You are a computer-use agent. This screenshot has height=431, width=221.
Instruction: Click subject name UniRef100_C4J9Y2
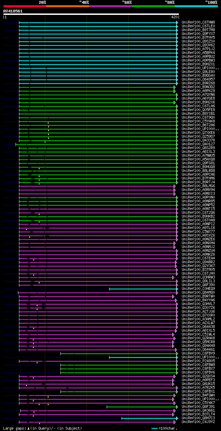point(198,422)
